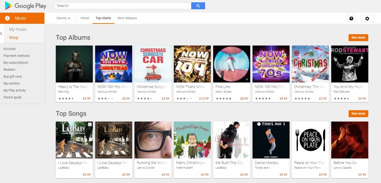Open the Fine Line album cover
The height and width of the screenshot is (183, 381).
232,64
